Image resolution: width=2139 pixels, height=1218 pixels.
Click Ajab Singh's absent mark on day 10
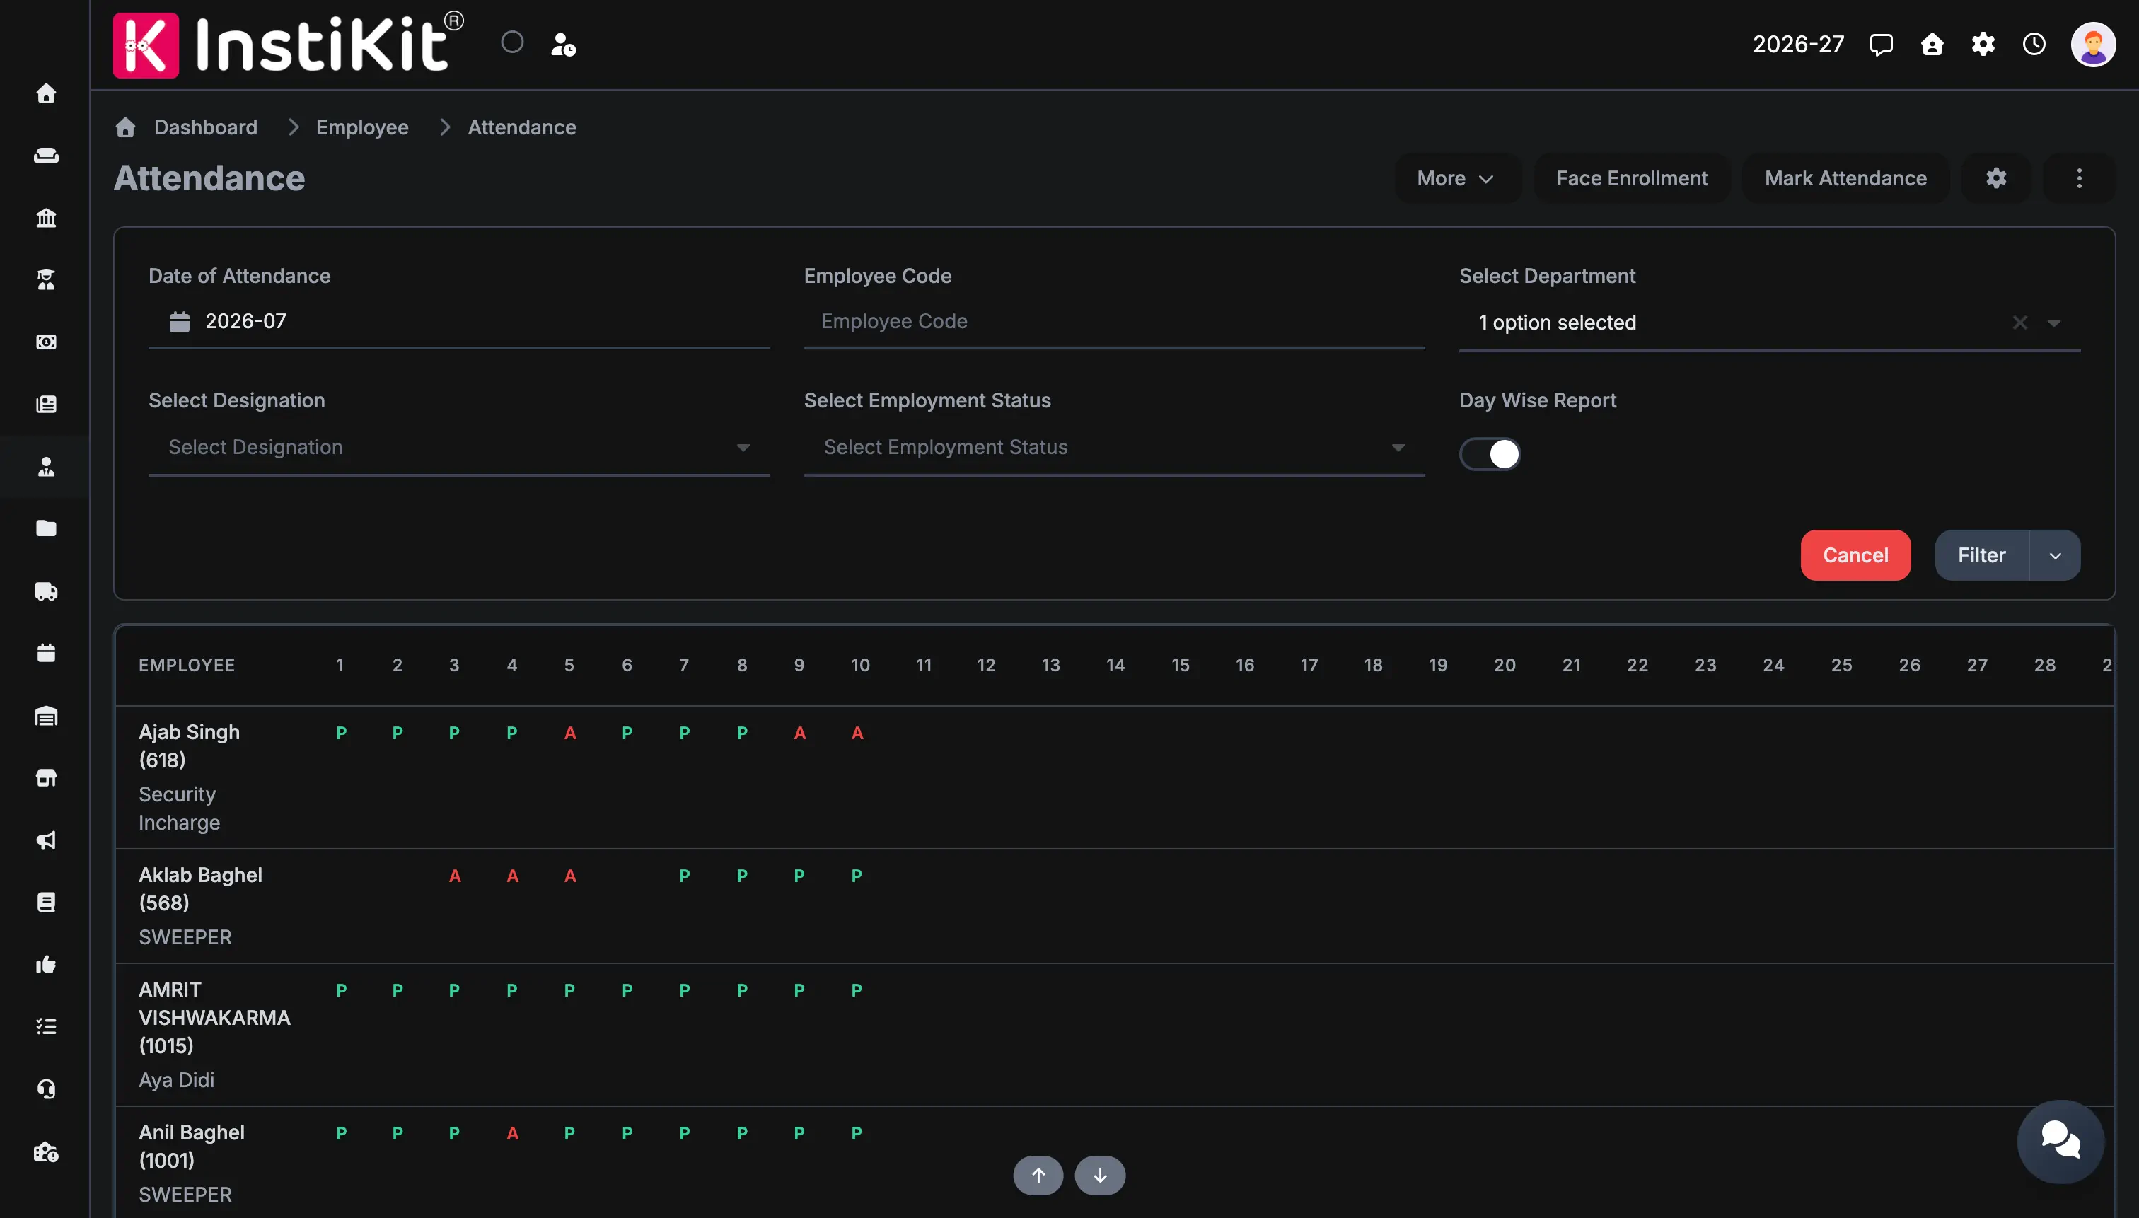click(x=857, y=733)
